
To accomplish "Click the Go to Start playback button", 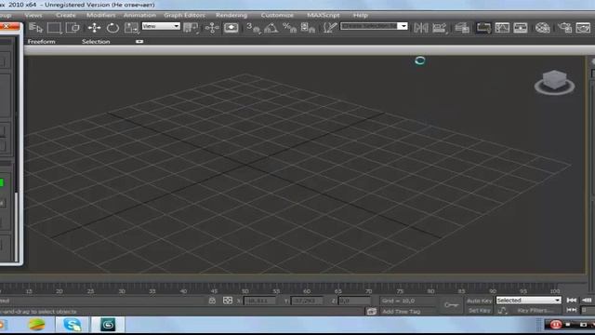I will coord(572,300).
